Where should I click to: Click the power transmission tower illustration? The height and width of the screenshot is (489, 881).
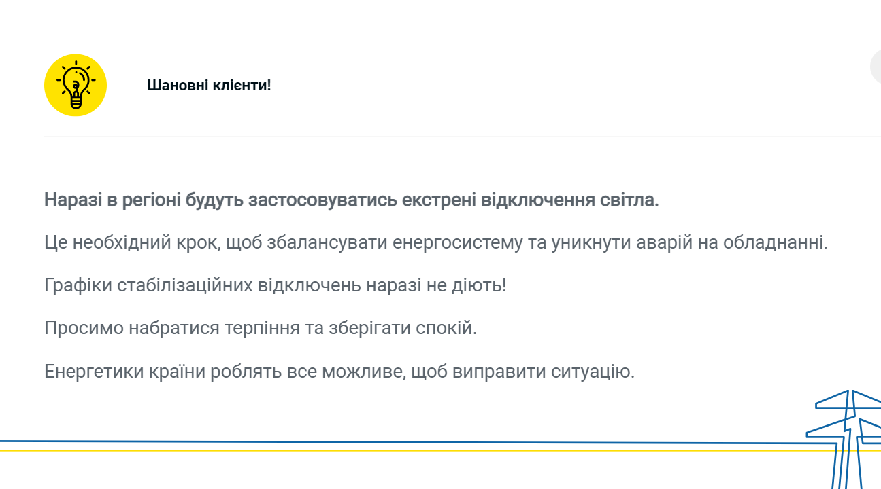(x=848, y=435)
